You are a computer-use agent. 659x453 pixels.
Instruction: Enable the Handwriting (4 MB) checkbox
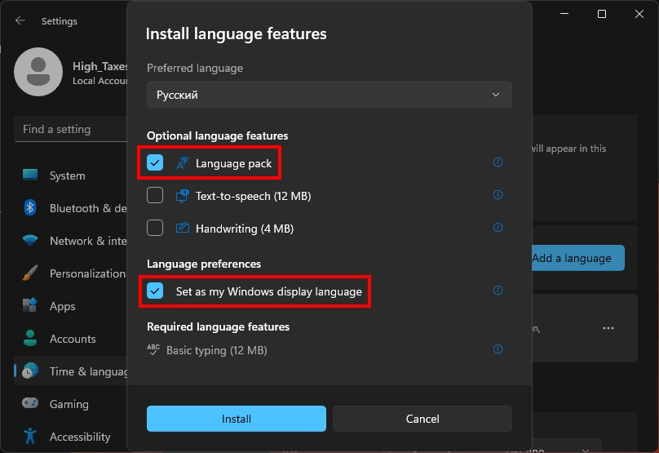pos(155,229)
